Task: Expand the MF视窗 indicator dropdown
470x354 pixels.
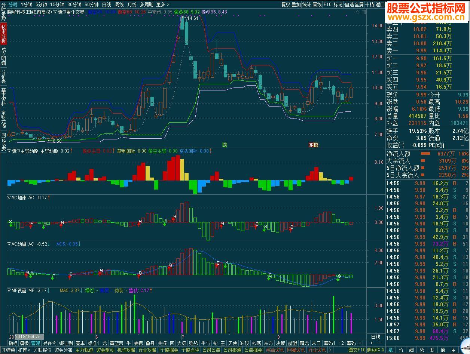Action: coord(9,290)
